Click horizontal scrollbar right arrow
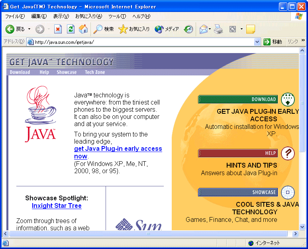 coord(295,234)
